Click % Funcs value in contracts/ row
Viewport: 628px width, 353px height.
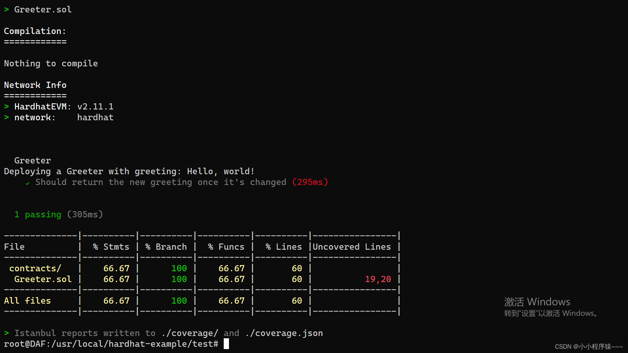click(231, 268)
